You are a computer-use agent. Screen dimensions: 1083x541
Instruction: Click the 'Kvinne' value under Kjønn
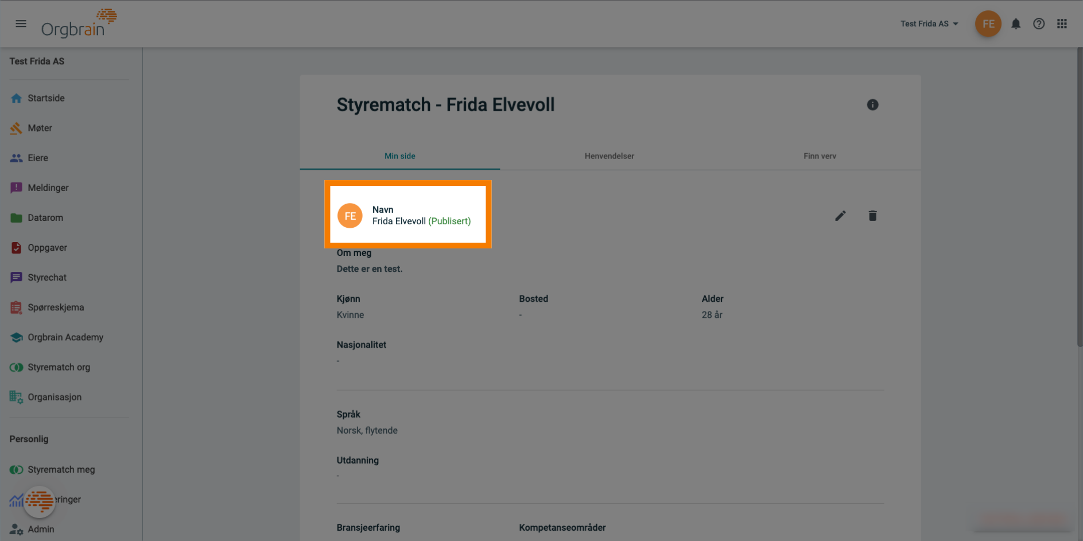[350, 314]
